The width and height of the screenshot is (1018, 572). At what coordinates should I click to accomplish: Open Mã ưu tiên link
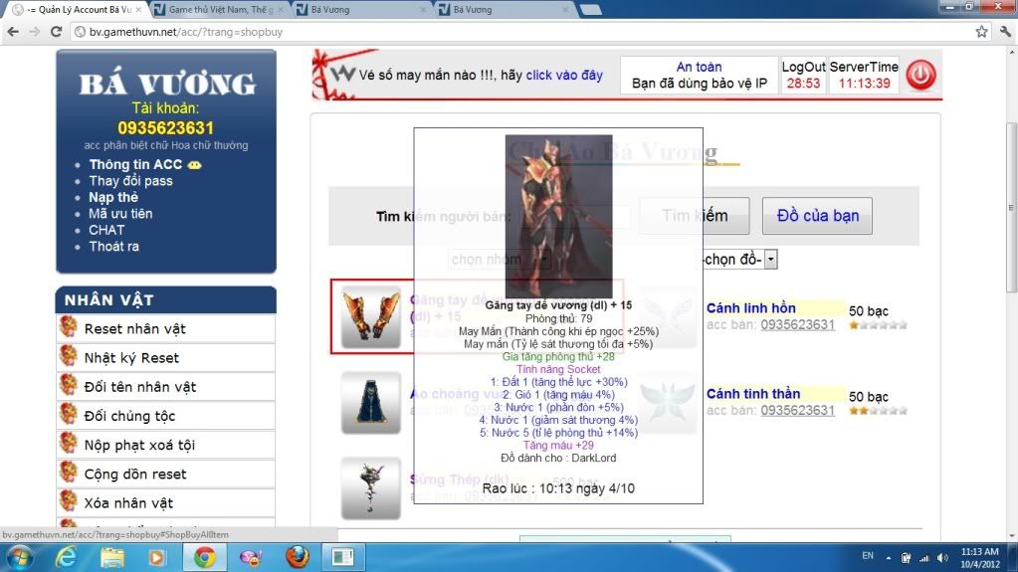point(120,214)
